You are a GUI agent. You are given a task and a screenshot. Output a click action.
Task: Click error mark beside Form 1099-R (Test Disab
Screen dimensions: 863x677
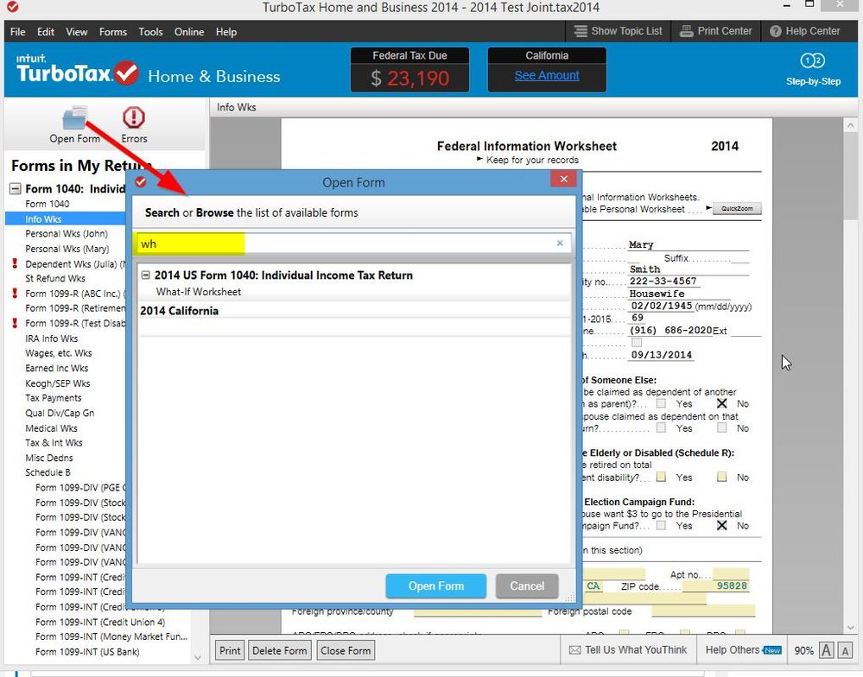tap(15, 323)
